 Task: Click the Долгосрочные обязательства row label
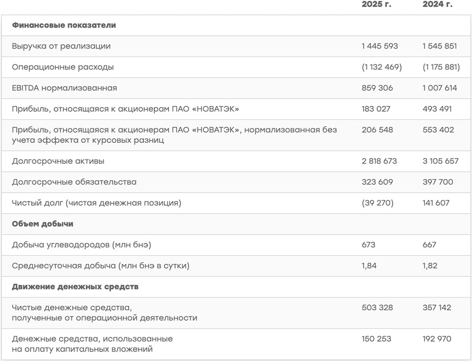point(74,182)
